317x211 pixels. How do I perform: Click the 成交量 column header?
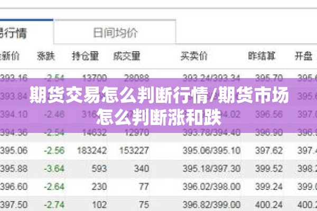(x=127, y=56)
